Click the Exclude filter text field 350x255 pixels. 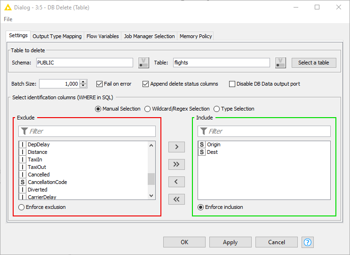pos(87,131)
